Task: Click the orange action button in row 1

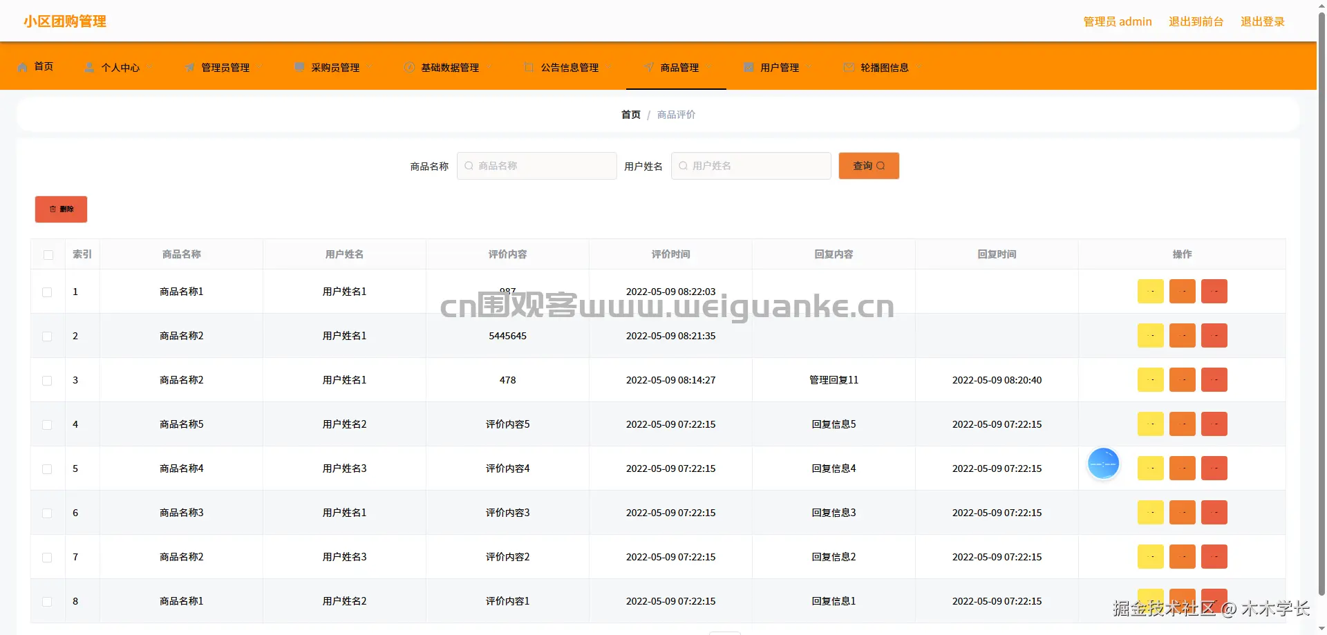Action: point(1183,292)
